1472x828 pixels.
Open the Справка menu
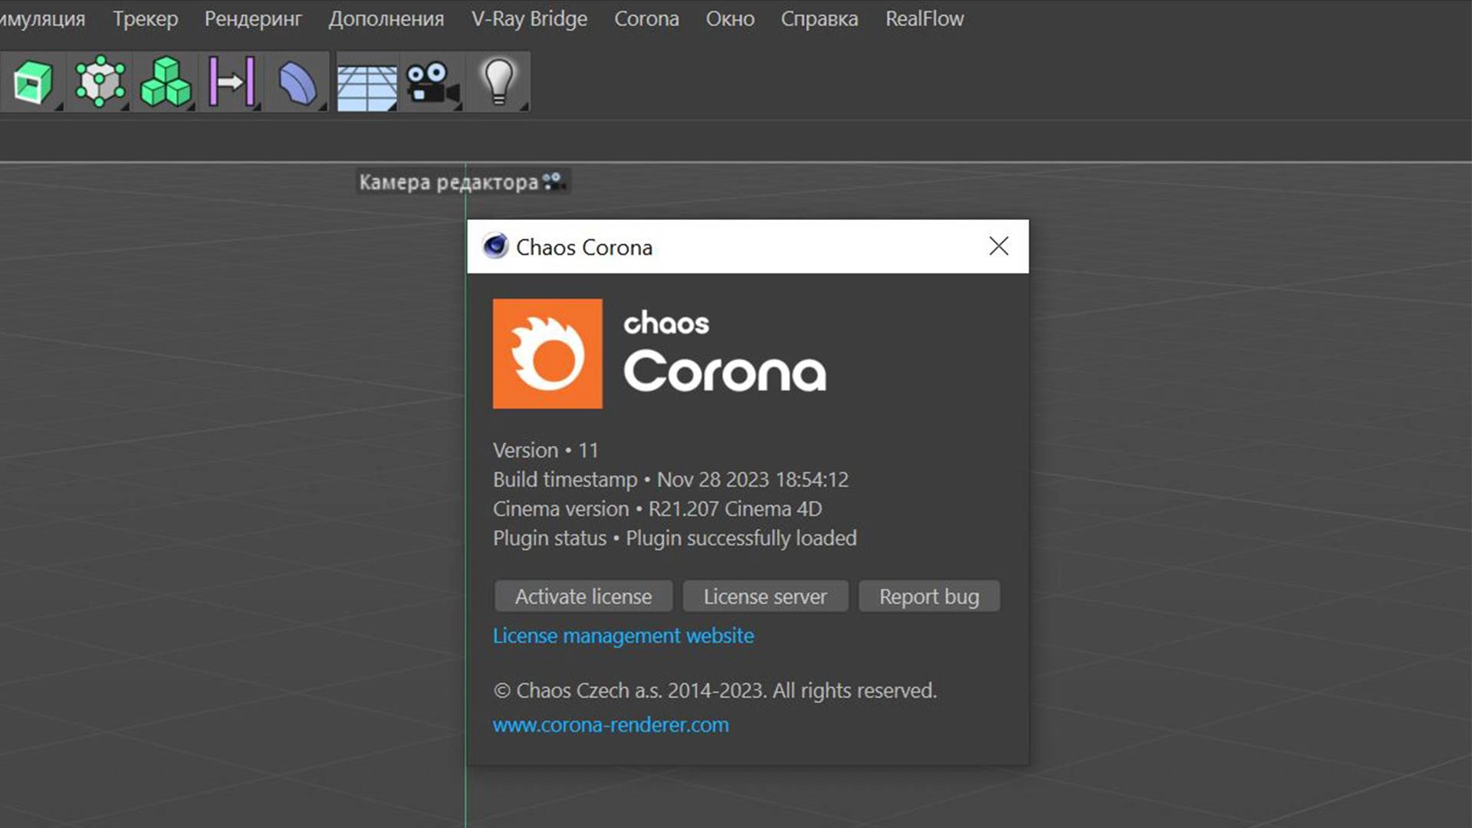coord(820,18)
